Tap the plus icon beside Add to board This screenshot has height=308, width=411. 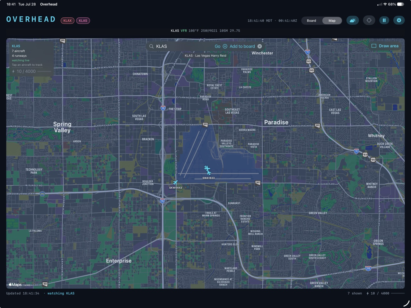pyautogui.click(x=225, y=46)
